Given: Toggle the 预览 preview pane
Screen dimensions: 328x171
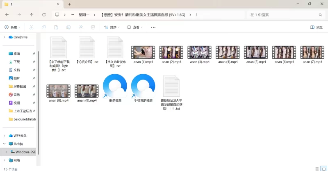Looking at the screenshot, I should [x=316, y=27].
